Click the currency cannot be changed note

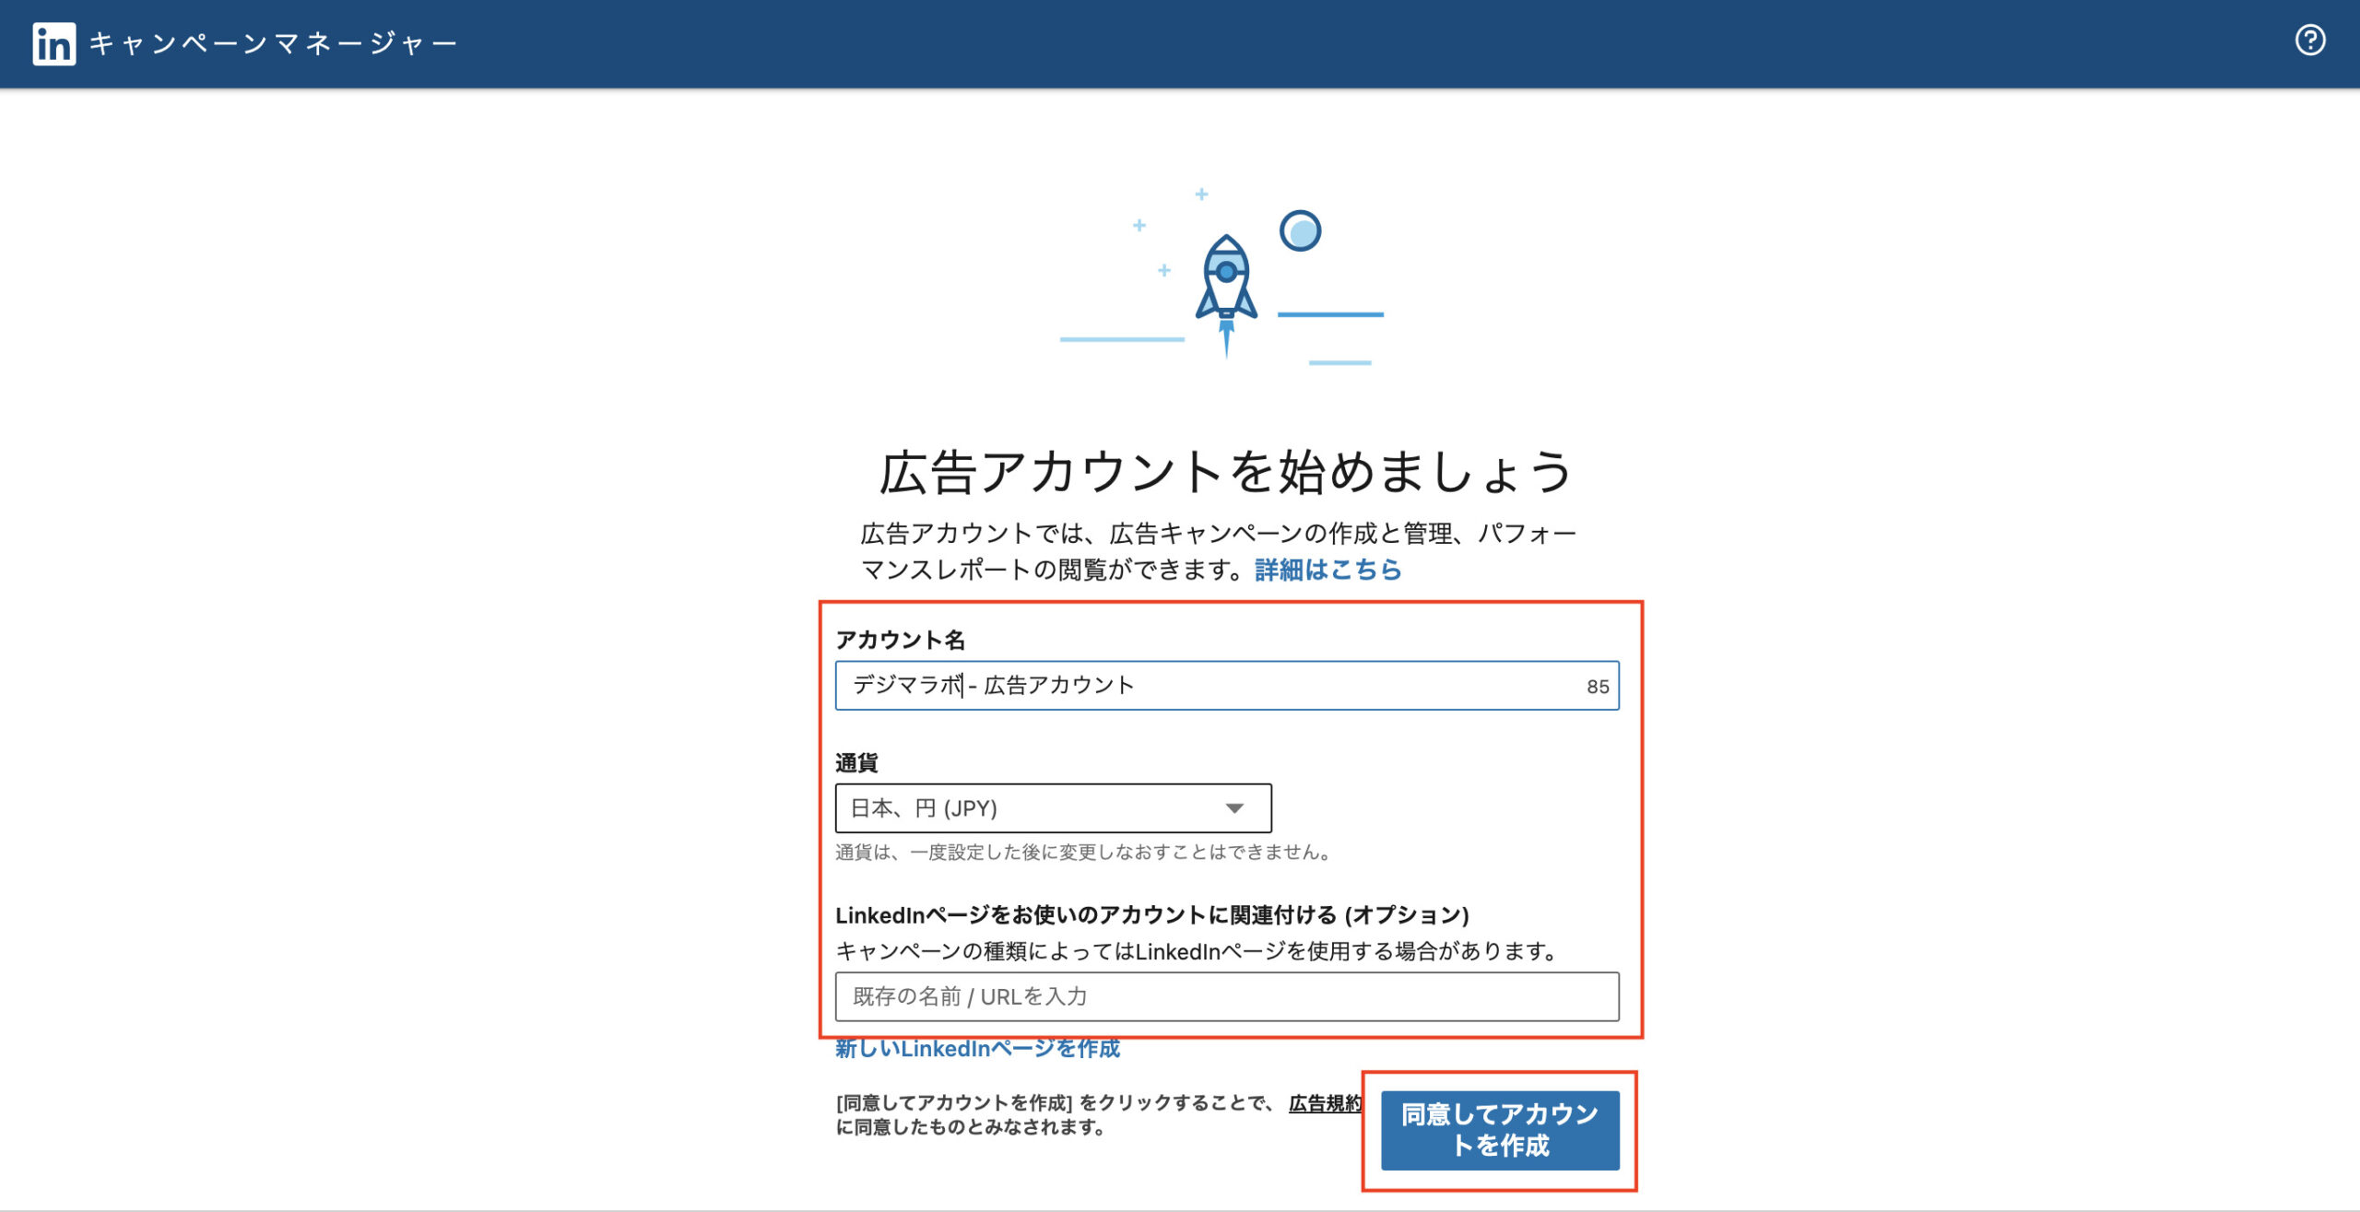[1084, 853]
